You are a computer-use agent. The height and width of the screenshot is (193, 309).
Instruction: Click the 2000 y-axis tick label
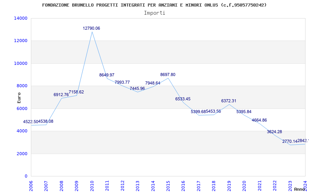(22, 154)
